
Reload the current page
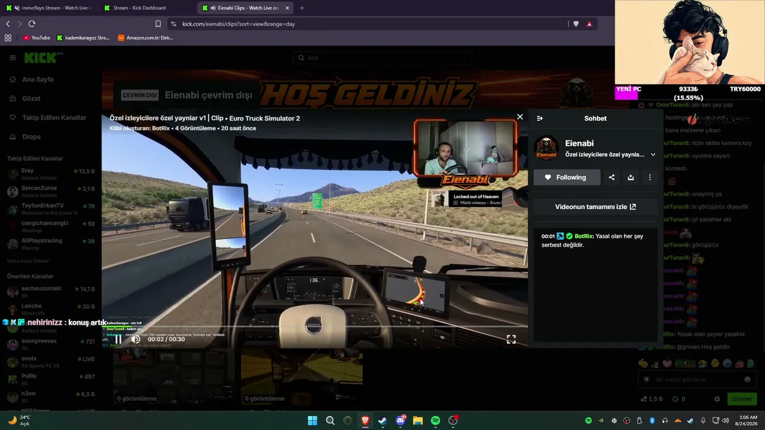(x=32, y=24)
